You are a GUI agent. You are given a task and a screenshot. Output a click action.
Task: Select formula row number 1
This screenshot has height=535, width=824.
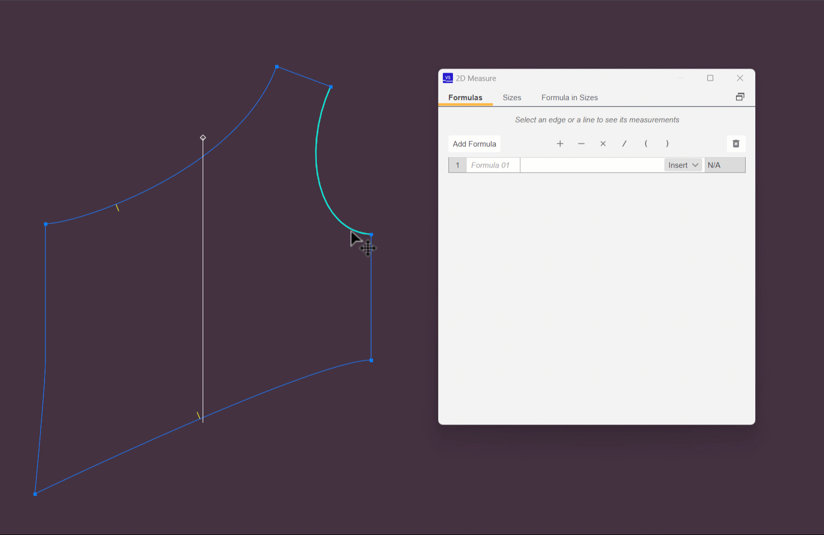pyautogui.click(x=457, y=165)
